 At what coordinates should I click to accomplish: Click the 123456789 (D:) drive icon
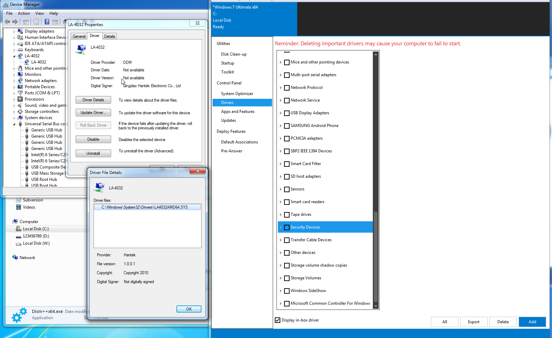[19, 236]
